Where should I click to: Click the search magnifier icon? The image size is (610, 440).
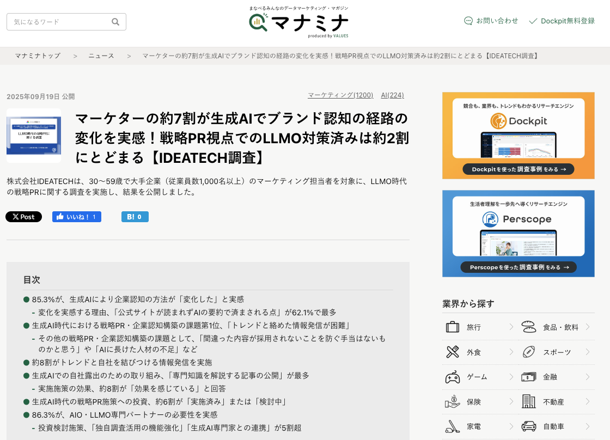pos(115,22)
